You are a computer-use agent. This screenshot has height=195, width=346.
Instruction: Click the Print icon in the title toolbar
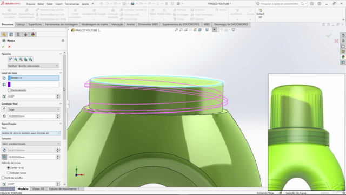132,4
